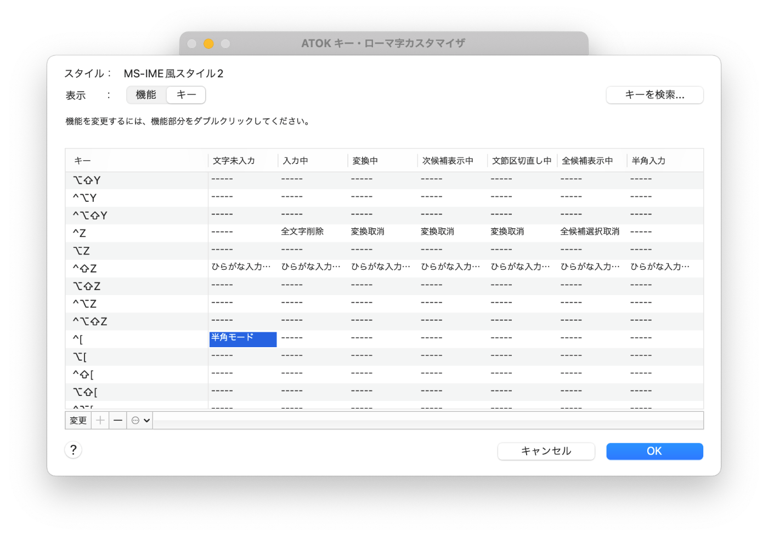Select the ⌥⇧[ key row

(x=384, y=392)
